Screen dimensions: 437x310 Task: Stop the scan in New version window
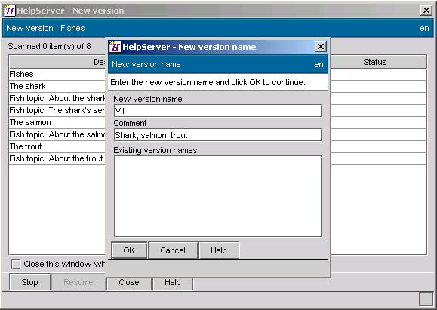coord(30,282)
